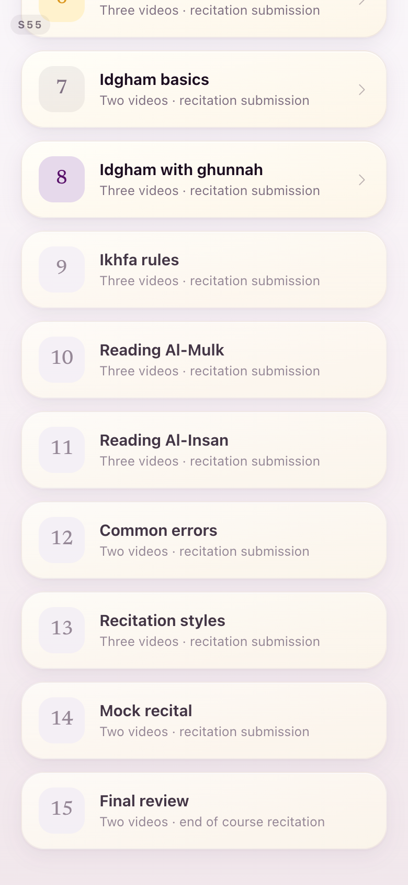Open the Mock recital lesson title
The height and width of the screenshot is (885, 408).
pyautogui.click(x=146, y=711)
